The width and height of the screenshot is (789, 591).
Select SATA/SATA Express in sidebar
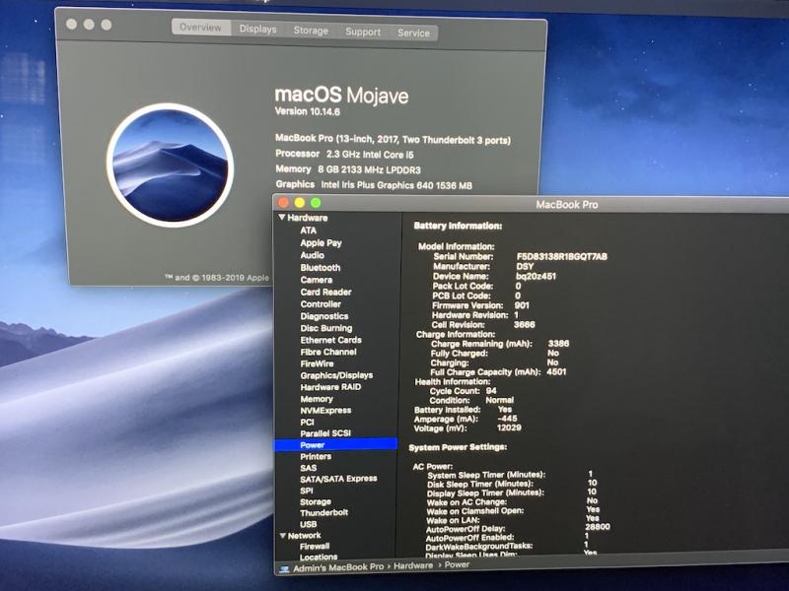338,479
